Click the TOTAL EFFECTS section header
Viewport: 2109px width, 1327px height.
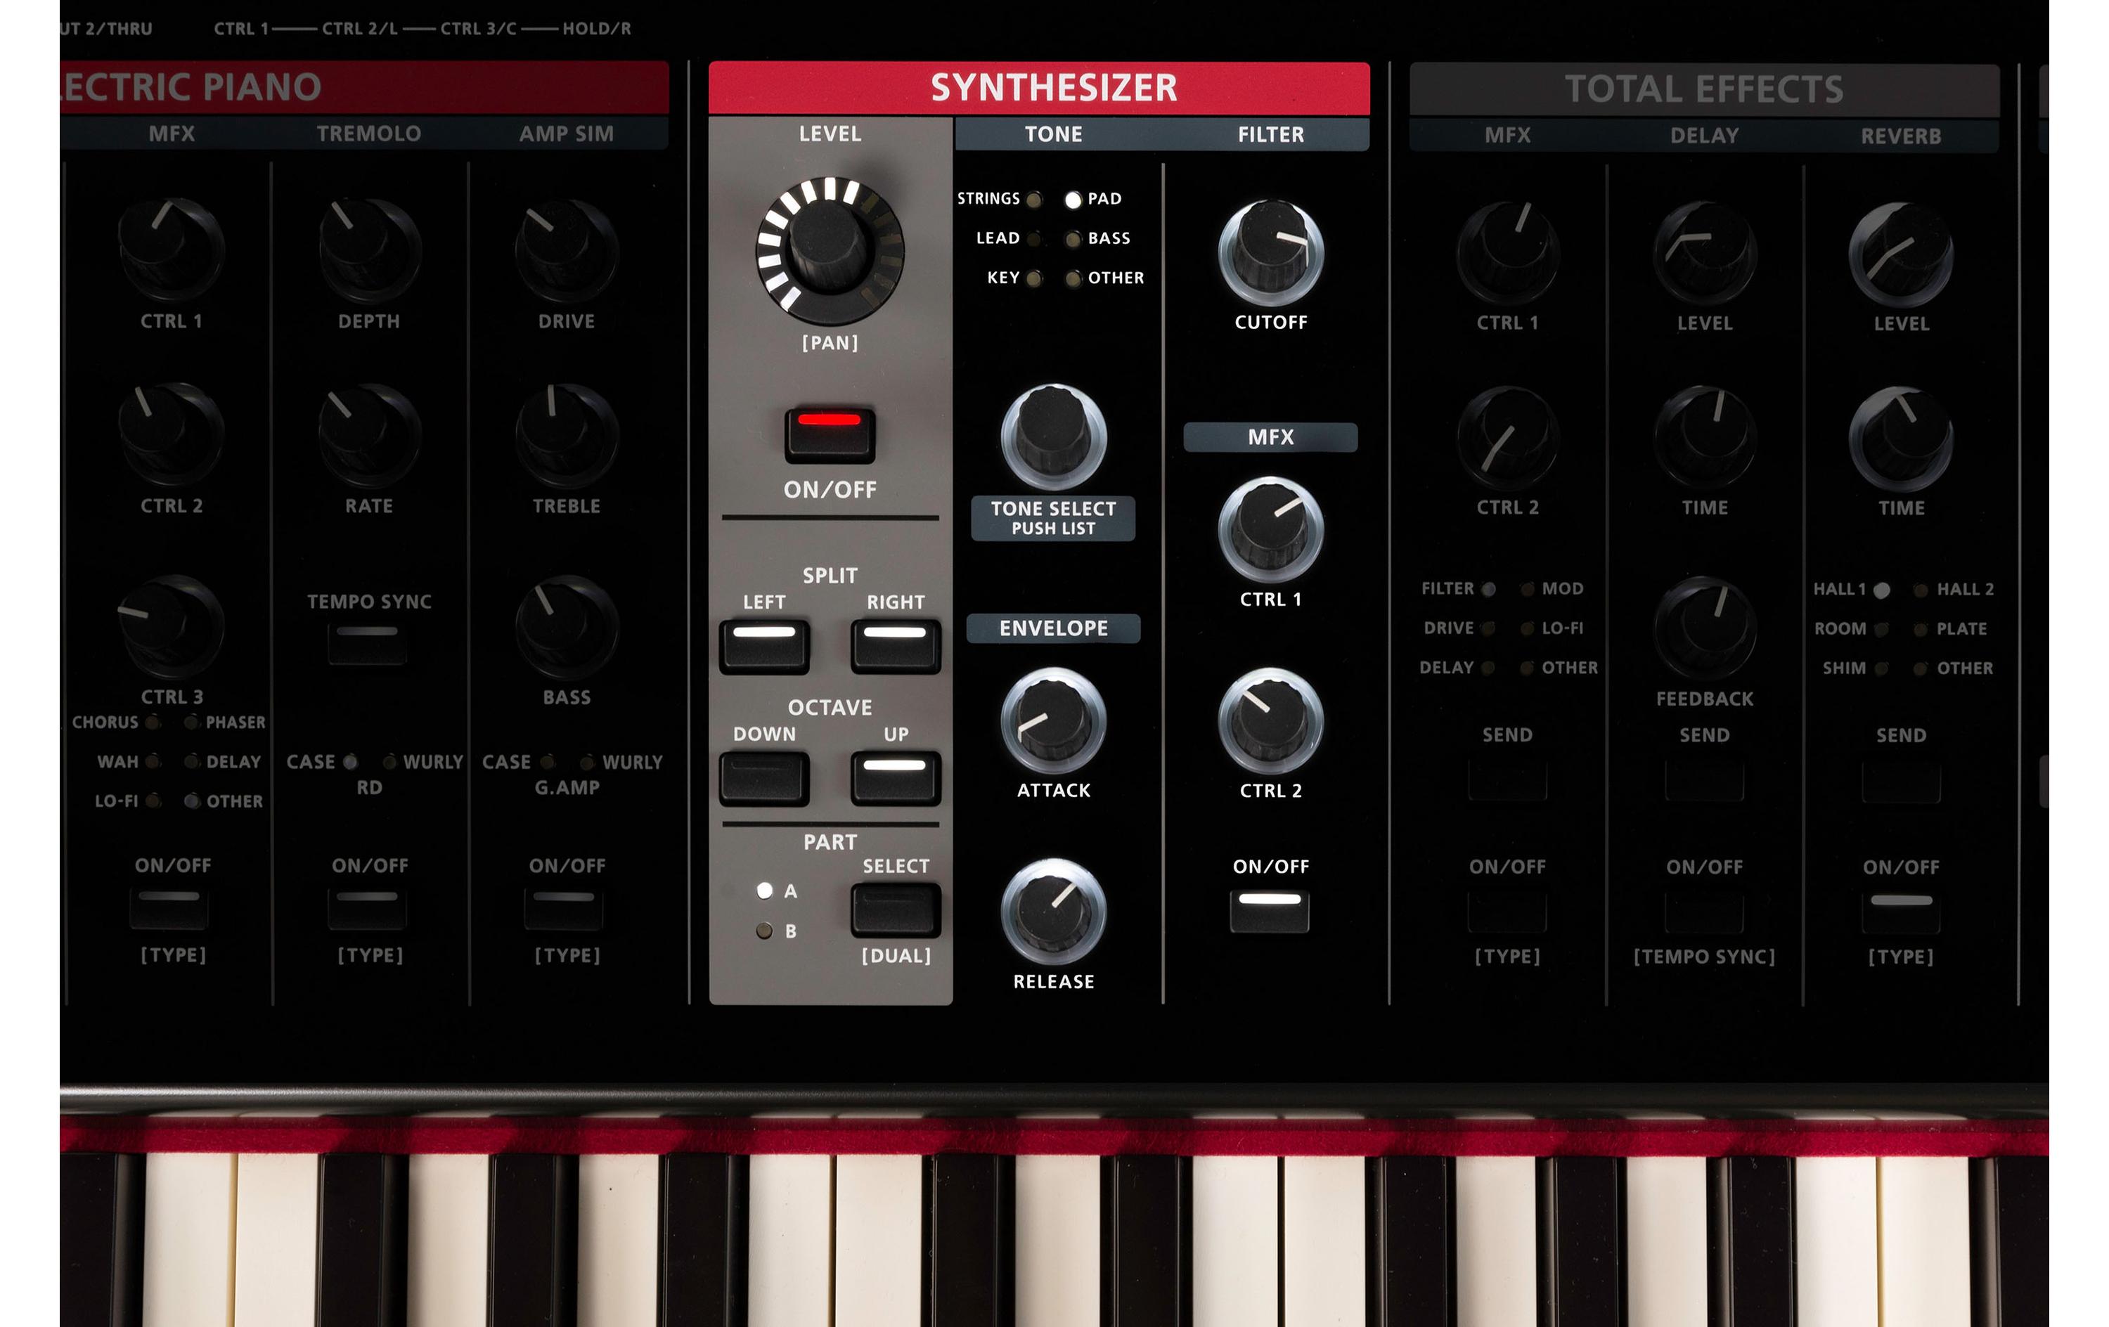(x=1704, y=89)
